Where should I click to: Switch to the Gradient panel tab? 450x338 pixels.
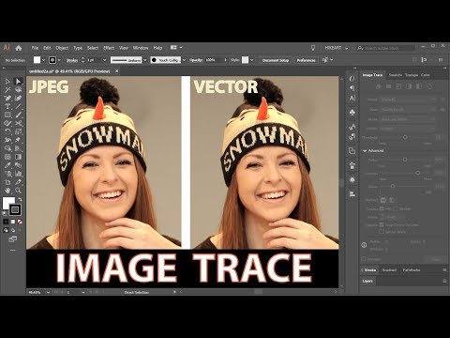389,270
